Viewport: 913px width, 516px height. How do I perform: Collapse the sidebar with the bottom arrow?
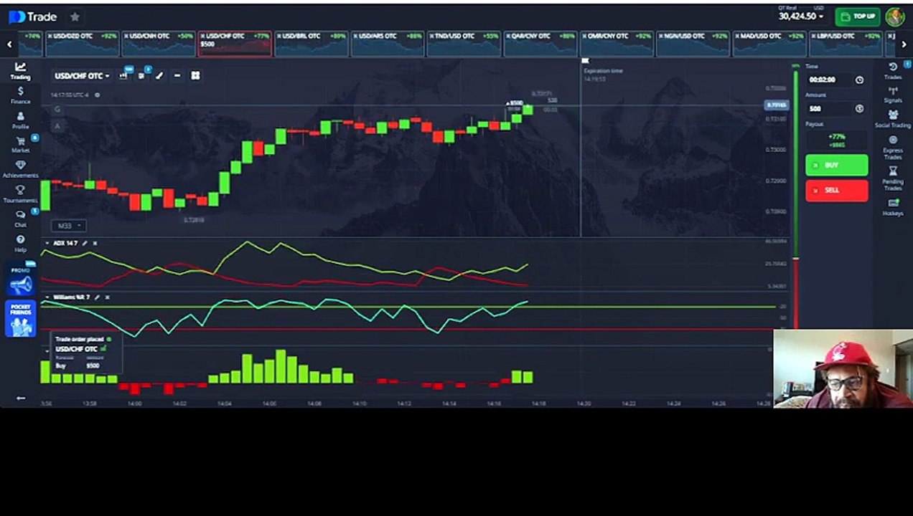(x=20, y=398)
